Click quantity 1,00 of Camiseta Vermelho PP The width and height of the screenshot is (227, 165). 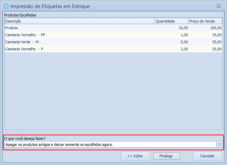coord(184,35)
